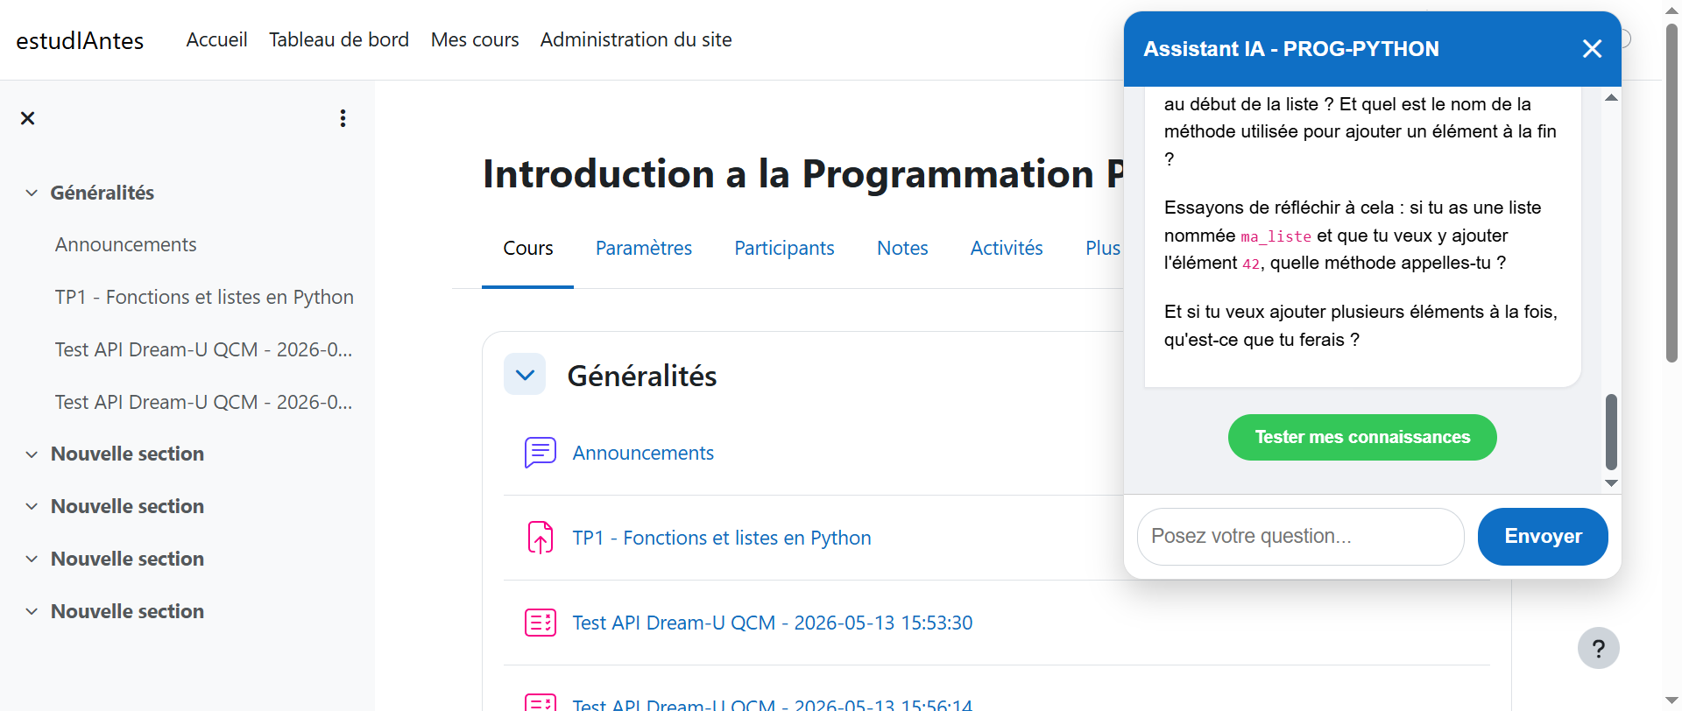Open the Plus dropdown tab
This screenshot has width=1682, height=711.
[x=1102, y=249]
